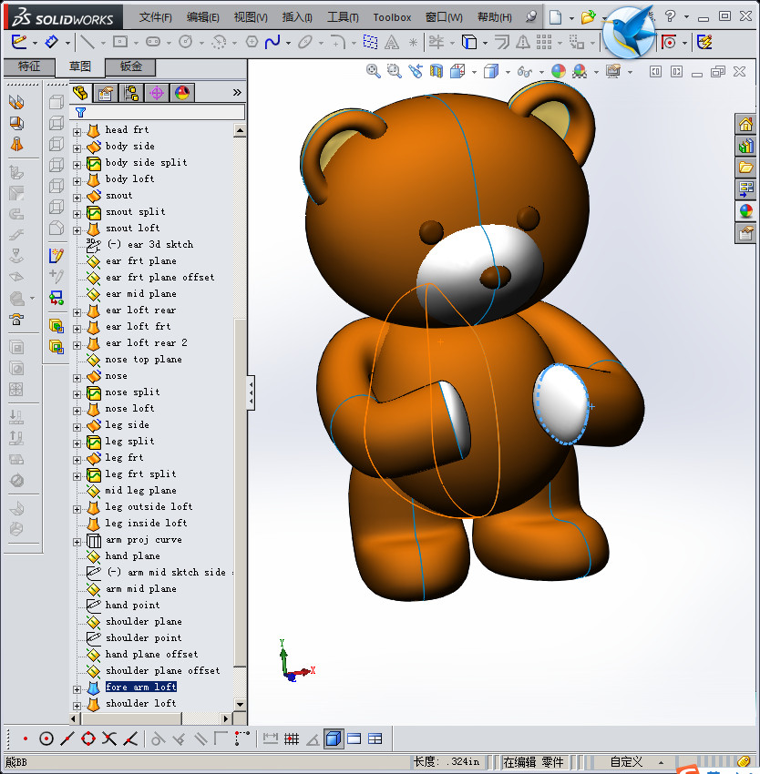760x774 pixels.
Task: Select the Spline sketch tool
Action: [x=272, y=43]
